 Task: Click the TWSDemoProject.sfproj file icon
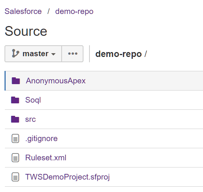15,177
